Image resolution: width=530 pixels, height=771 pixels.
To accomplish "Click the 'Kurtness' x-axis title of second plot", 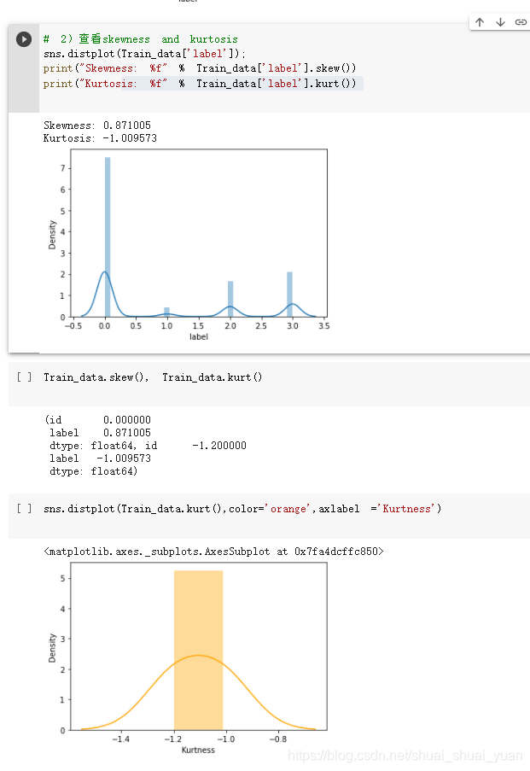I will point(198,750).
